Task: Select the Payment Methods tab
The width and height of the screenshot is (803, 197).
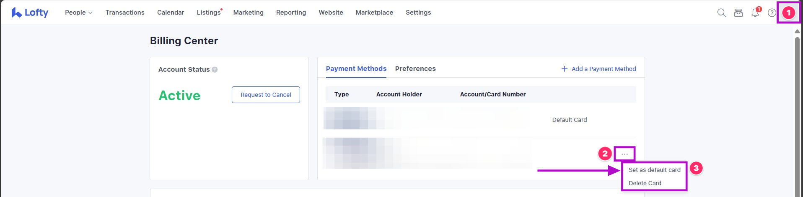Action: (x=356, y=68)
